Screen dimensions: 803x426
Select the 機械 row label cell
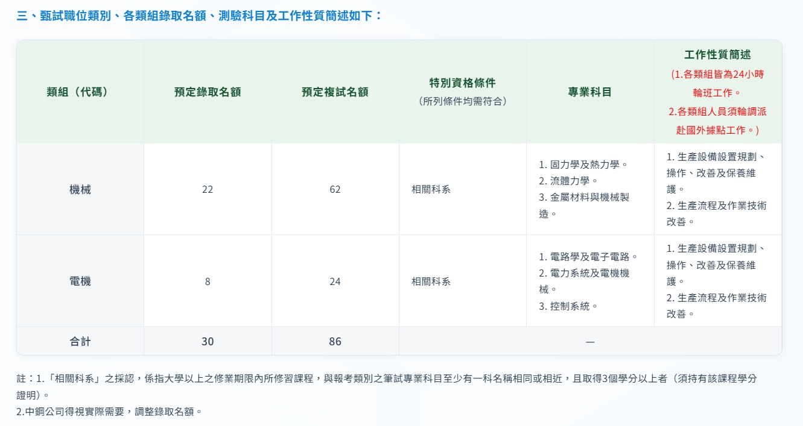point(80,189)
